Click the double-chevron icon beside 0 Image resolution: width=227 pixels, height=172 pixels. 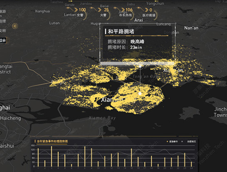147,10
